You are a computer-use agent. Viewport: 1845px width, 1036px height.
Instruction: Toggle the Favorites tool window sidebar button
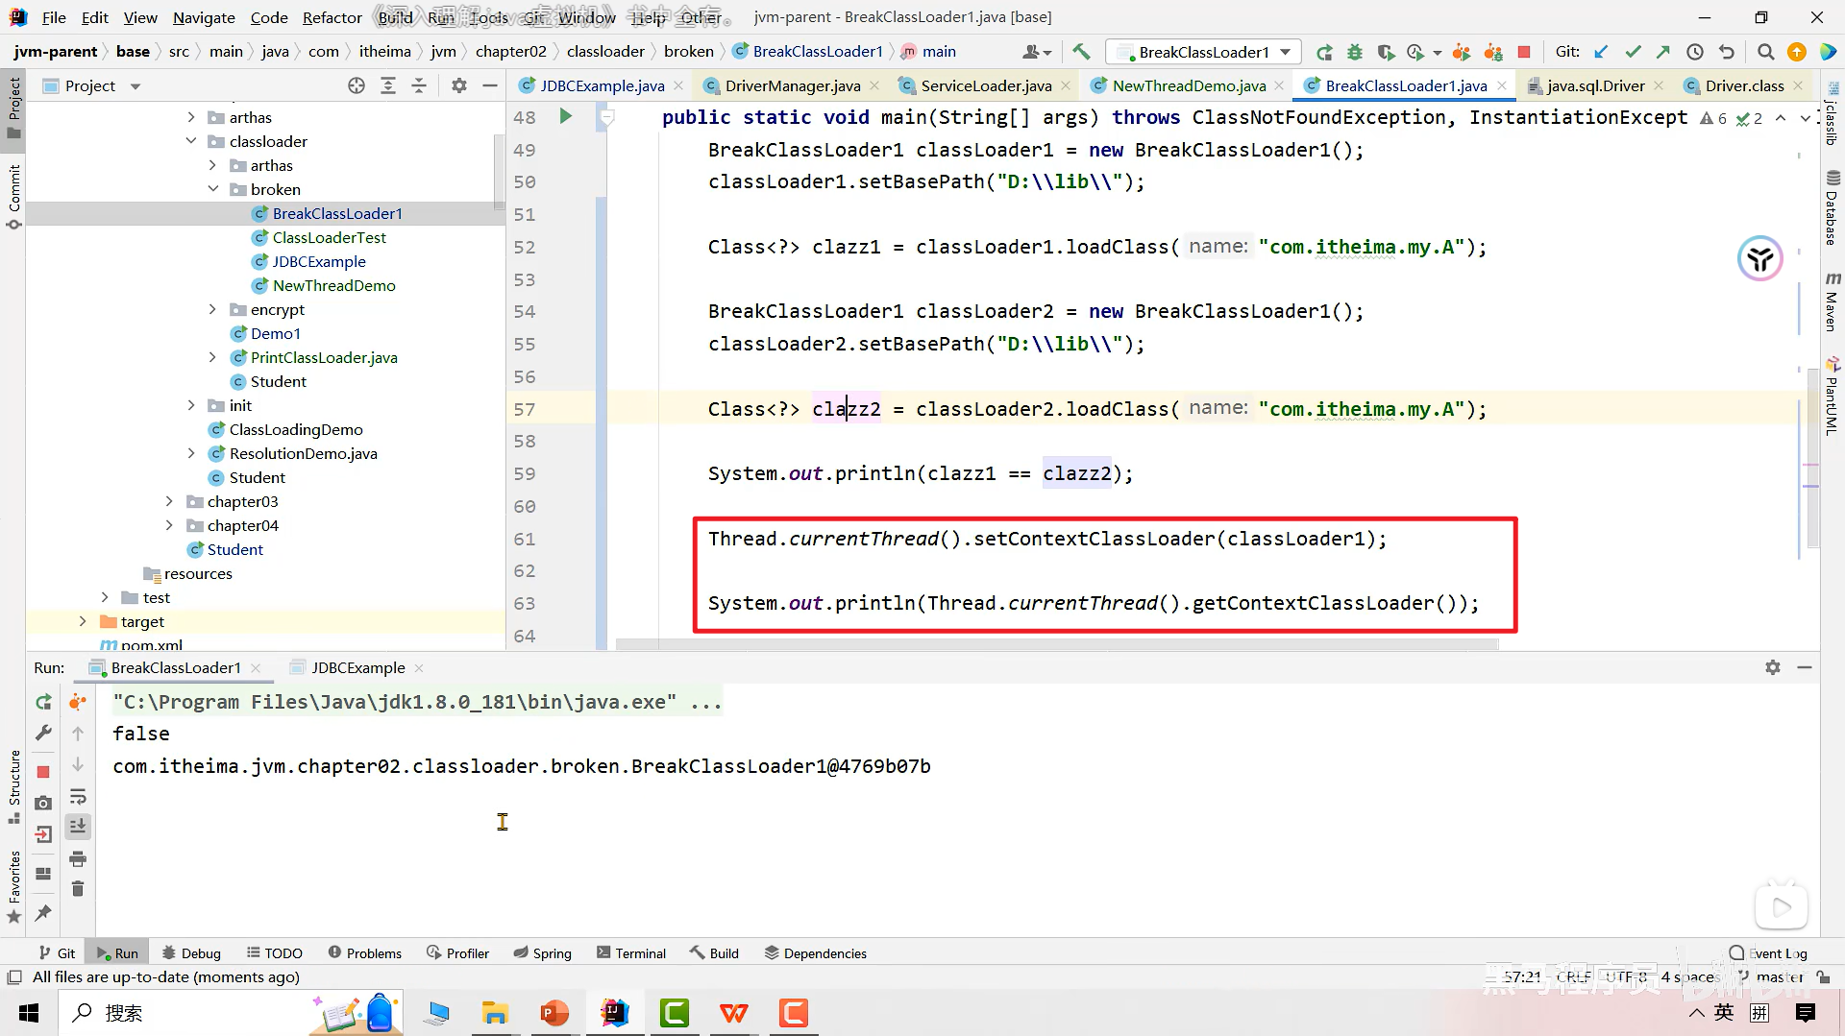13,886
